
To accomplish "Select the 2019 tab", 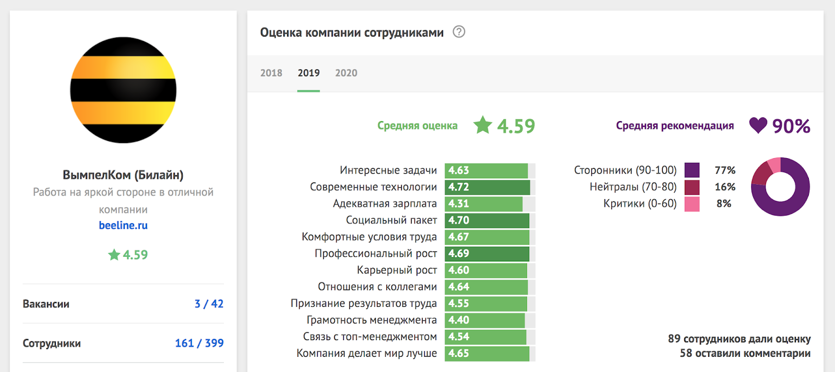I will click(308, 73).
